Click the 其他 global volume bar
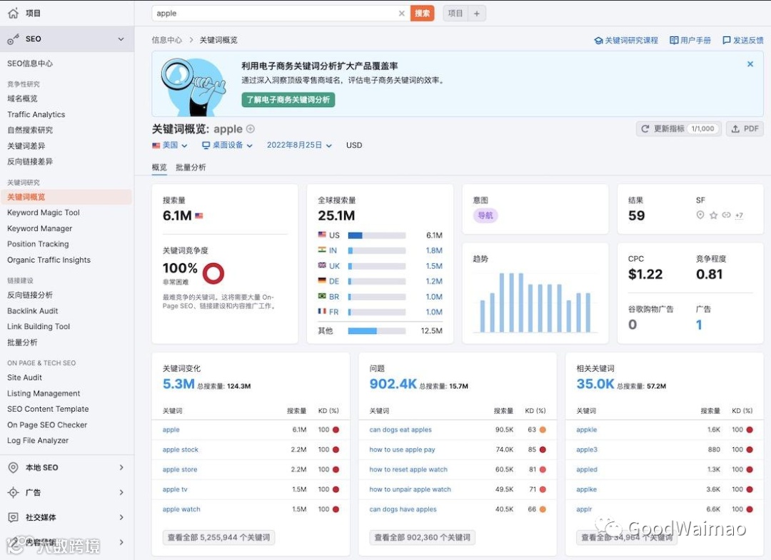This screenshot has height=560, width=771. click(x=377, y=331)
